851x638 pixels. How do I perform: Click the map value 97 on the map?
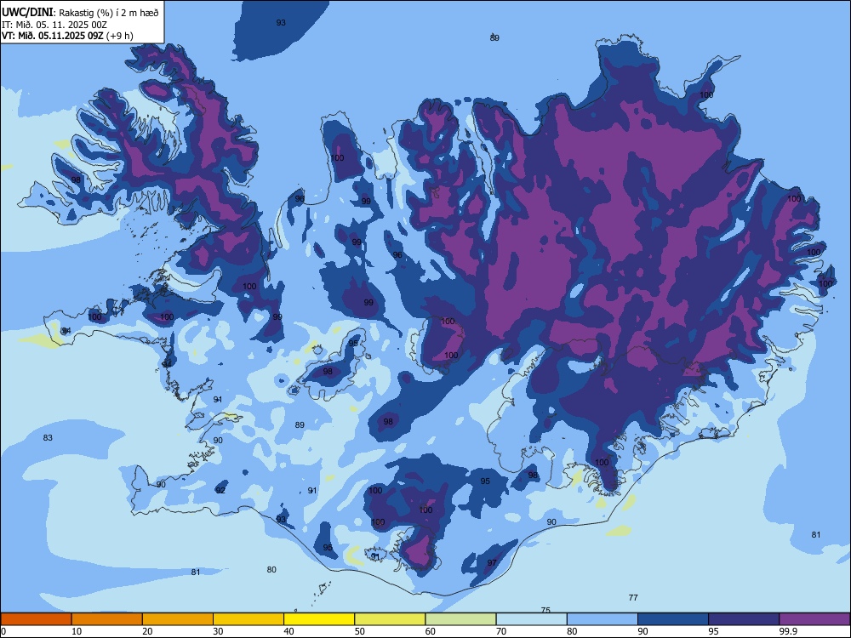pyautogui.click(x=492, y=562)
